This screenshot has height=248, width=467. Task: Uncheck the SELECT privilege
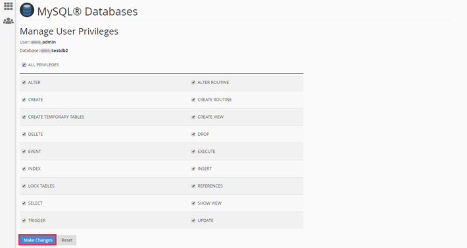coord(24,203)
